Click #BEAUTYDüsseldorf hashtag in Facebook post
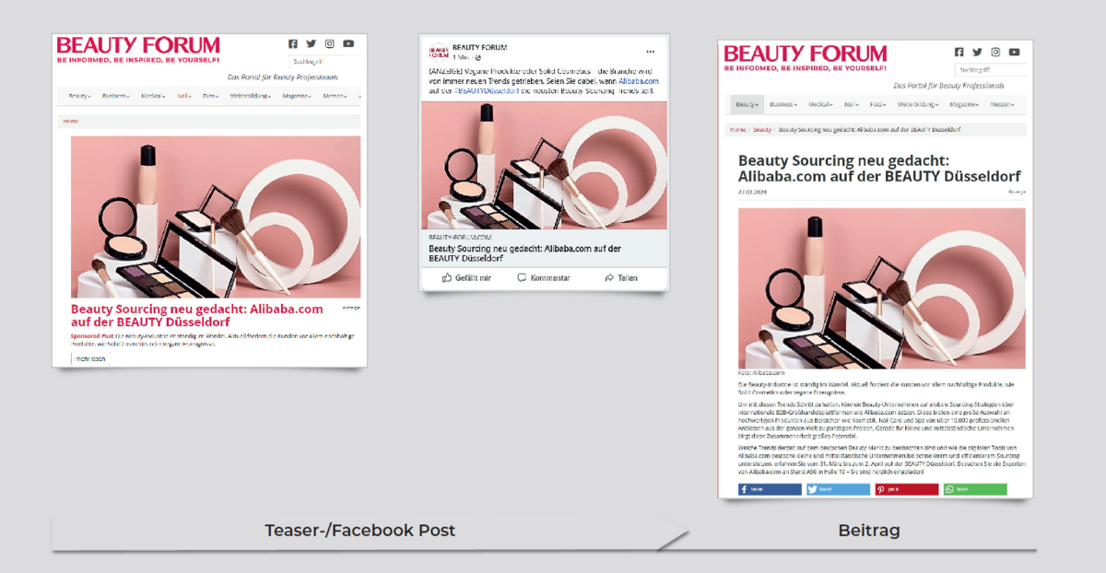 pyautogui.click(x=486, y=91)
